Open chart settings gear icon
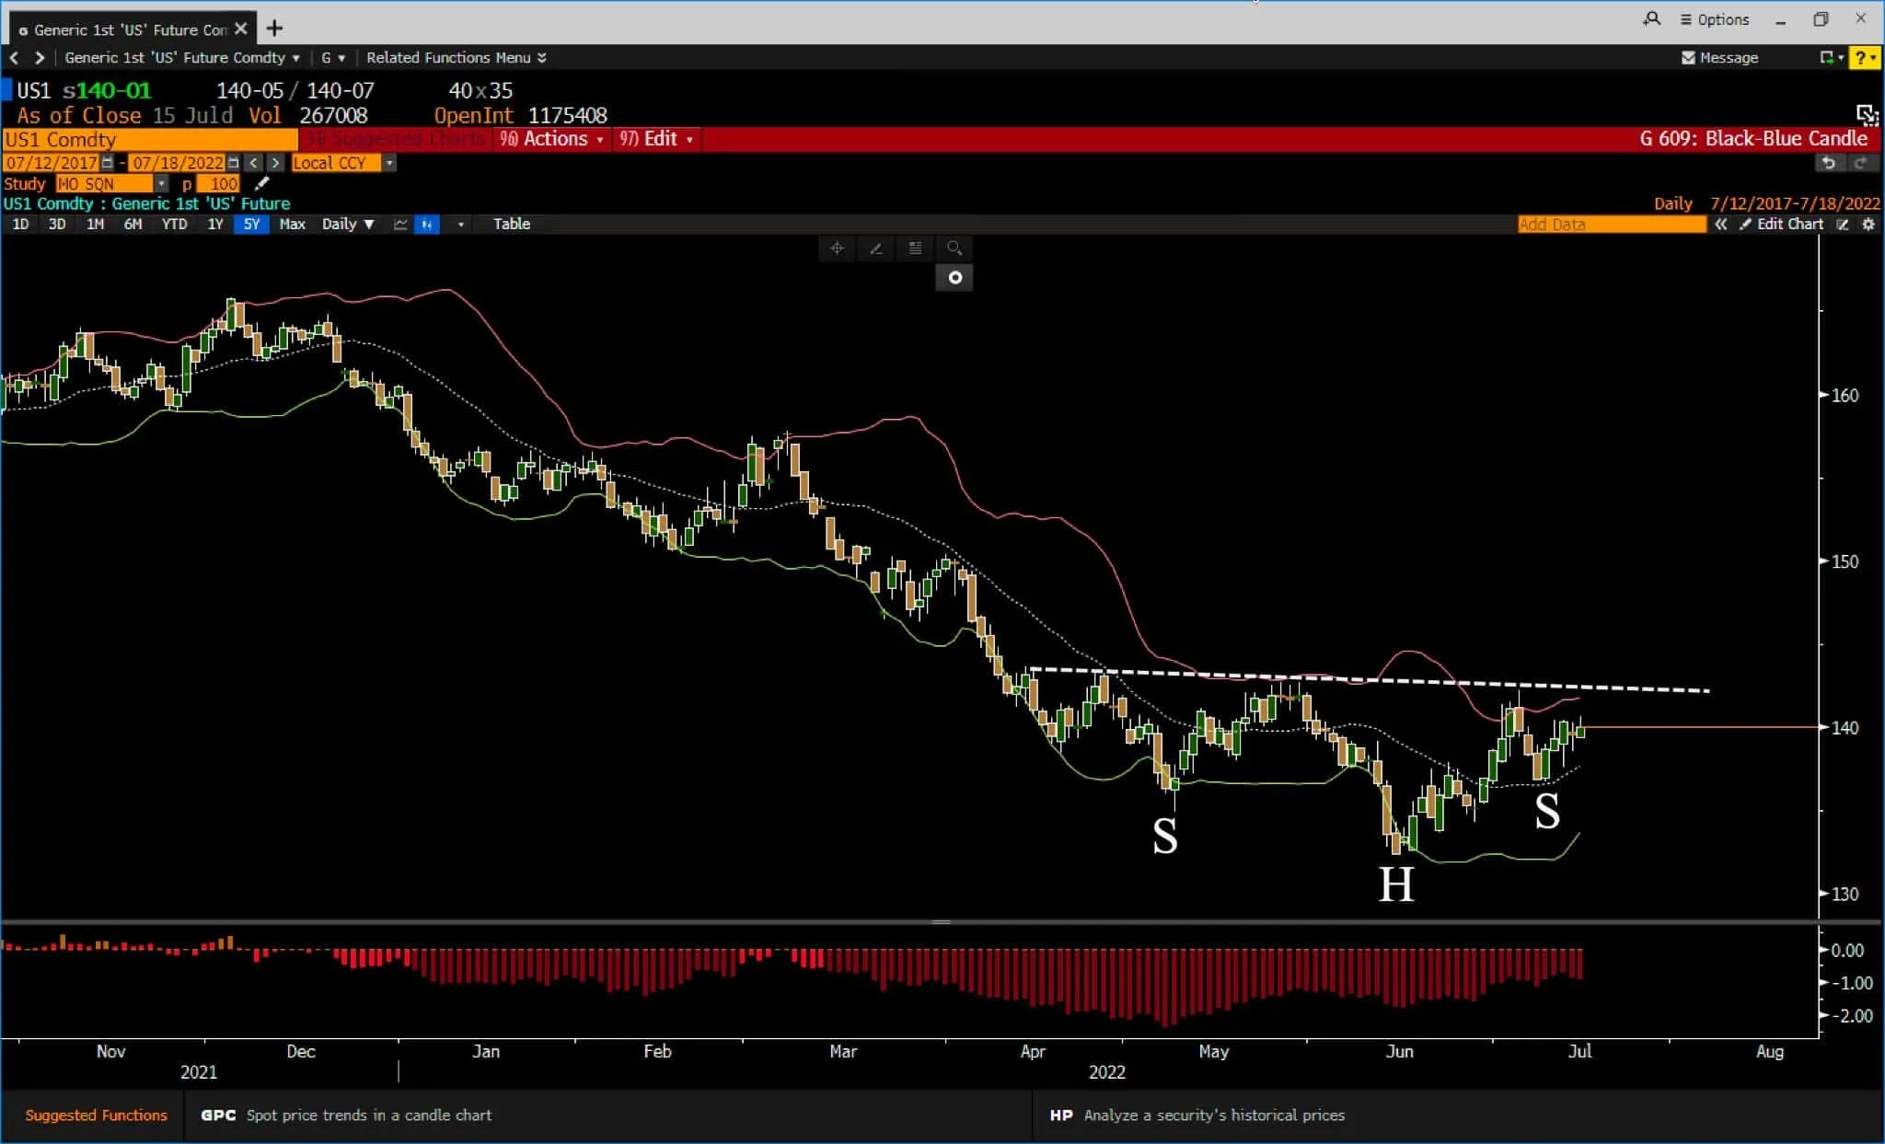Screen dimensions: 1885x1144 [1868, 225]
